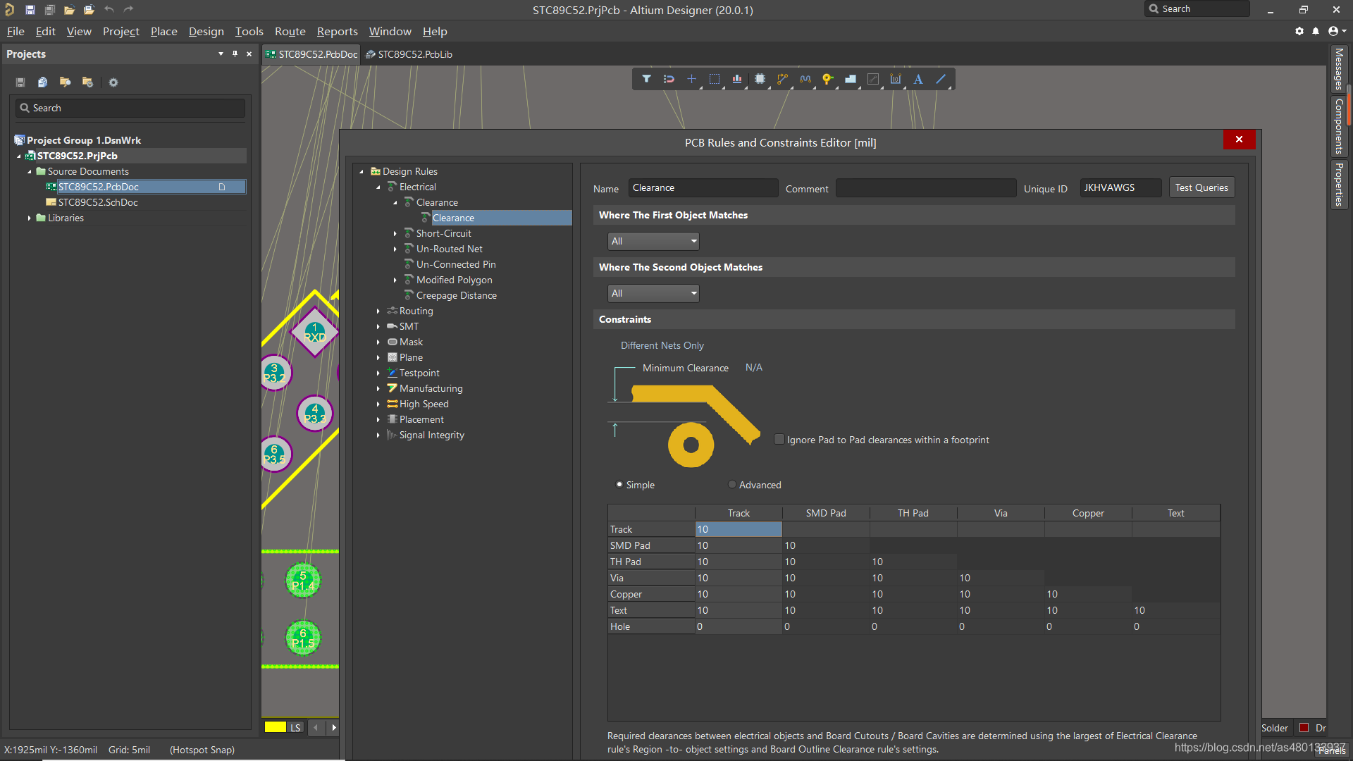Click the place component chip icon
1353x761 pixels.
pos(760,79)
